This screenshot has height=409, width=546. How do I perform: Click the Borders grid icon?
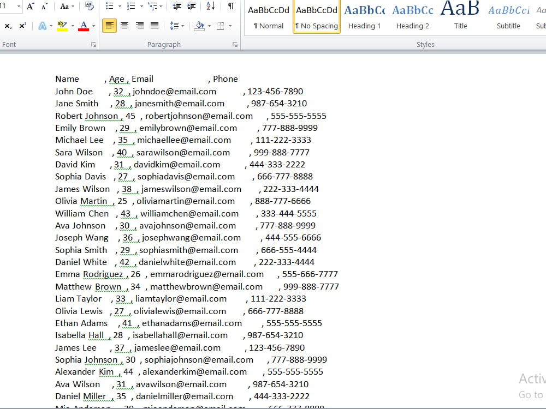click(220, 26)
